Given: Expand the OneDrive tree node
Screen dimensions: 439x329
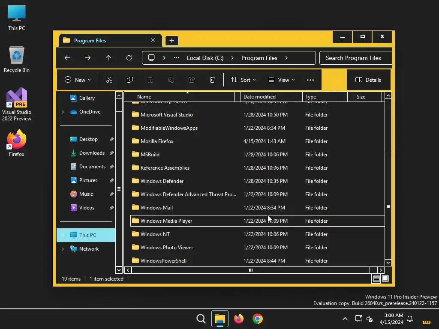Looking at the screenshot, I should pos(63,112).
